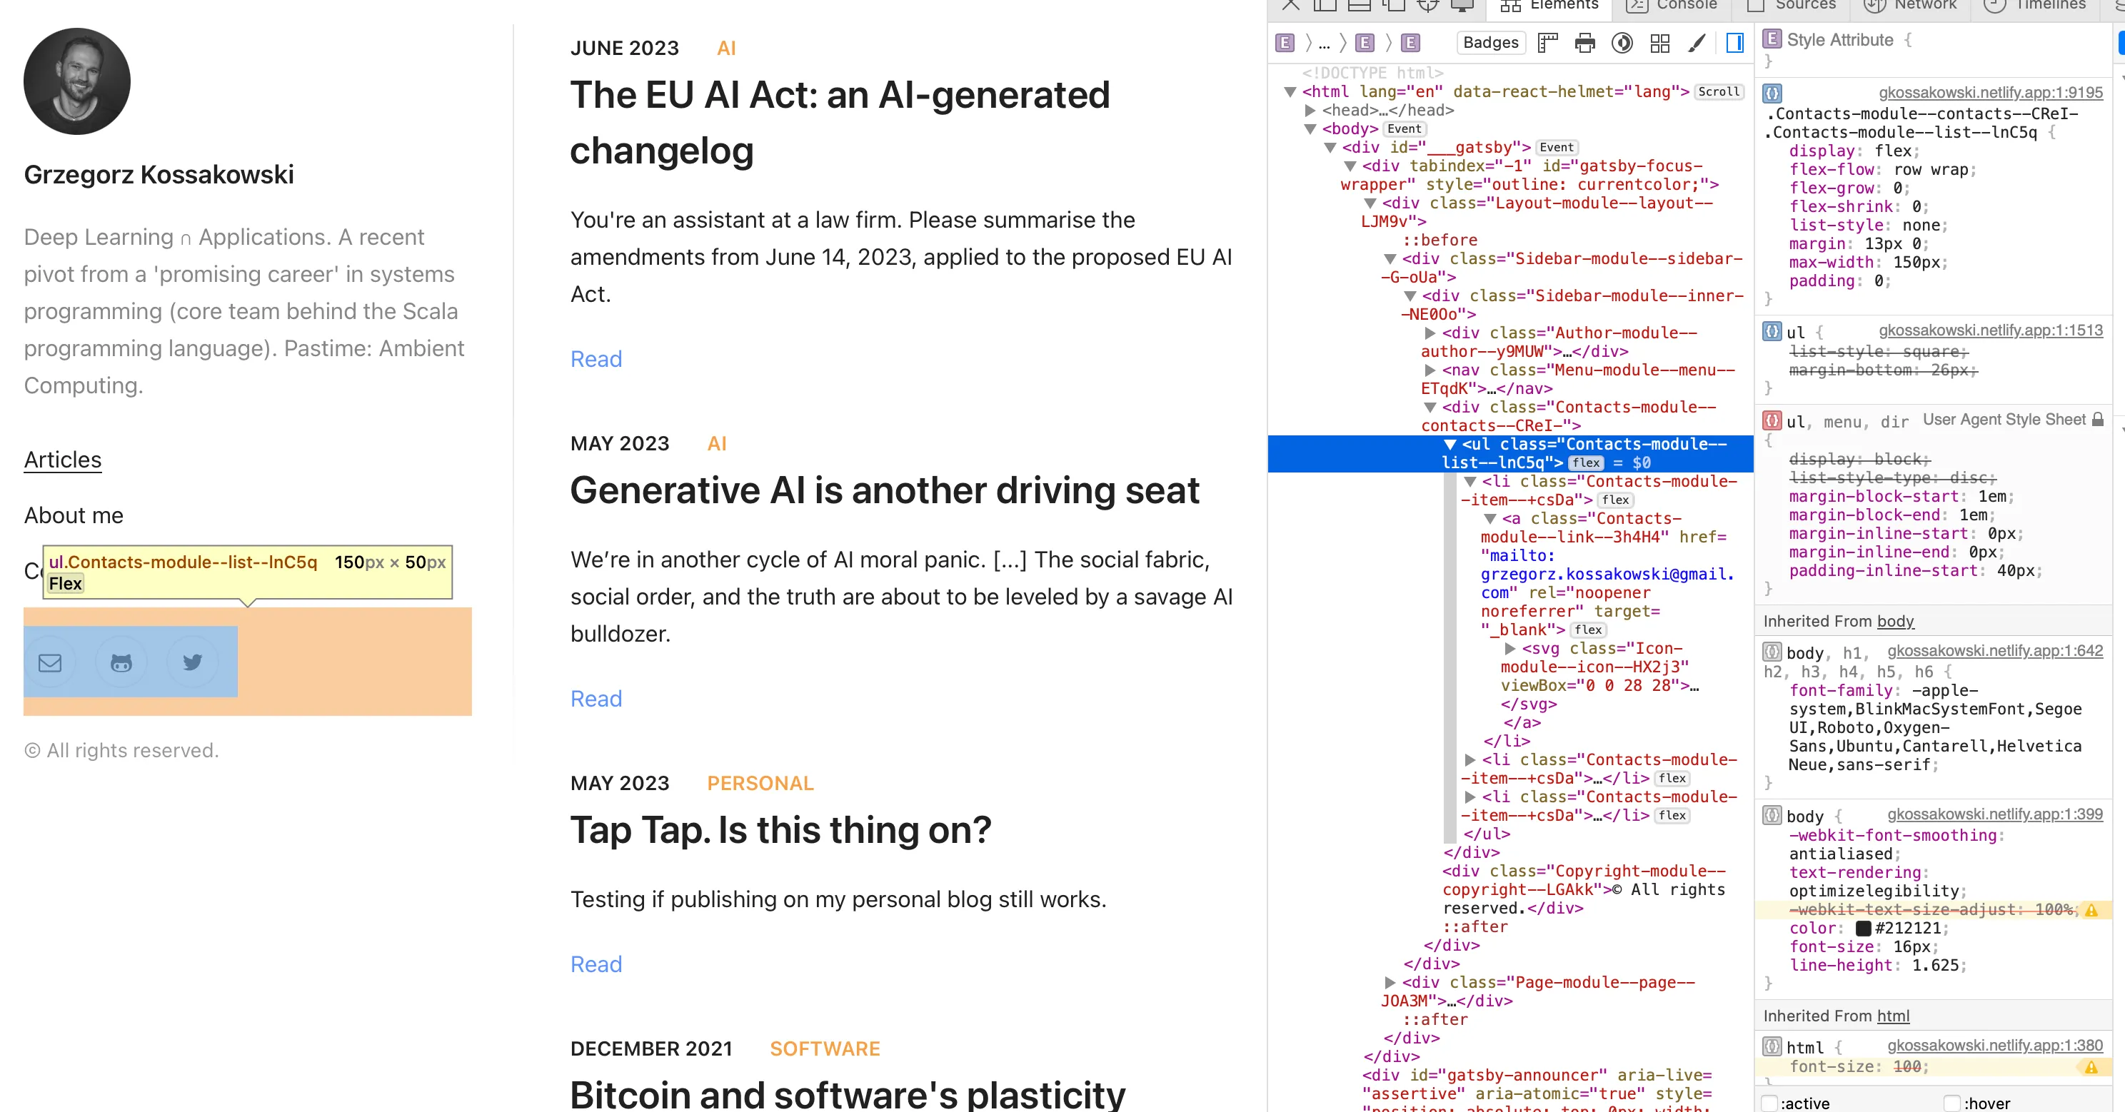Click Read link under Tap Tap article
2125x1112 pixels.
(x=596, y=964)
